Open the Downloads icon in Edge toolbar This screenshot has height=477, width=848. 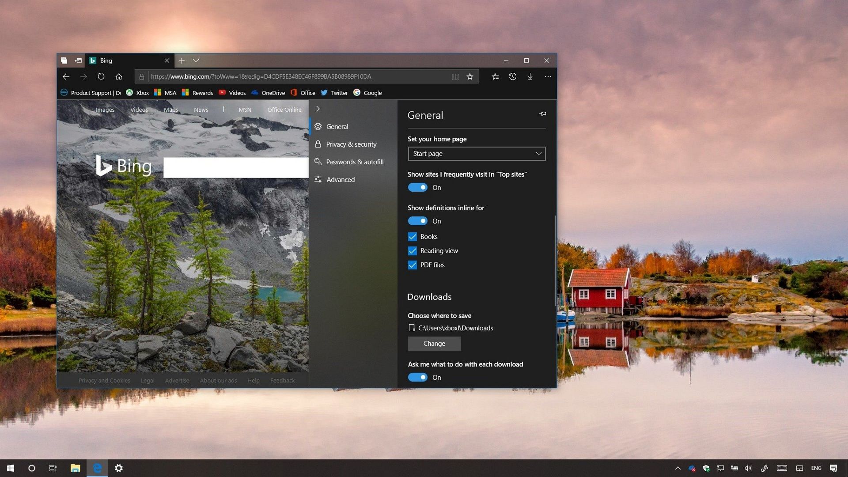[530, 76]
